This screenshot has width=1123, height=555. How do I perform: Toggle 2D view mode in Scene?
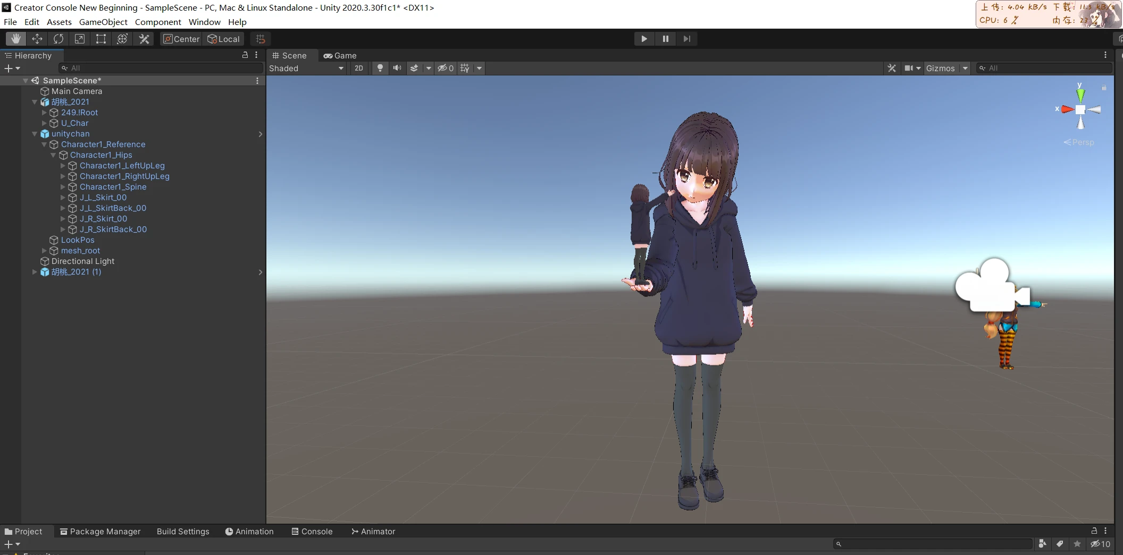coord(359,68)
